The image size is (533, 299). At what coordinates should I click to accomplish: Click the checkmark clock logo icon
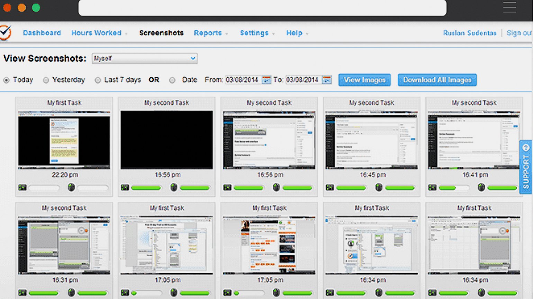click(x=6, y=33)
